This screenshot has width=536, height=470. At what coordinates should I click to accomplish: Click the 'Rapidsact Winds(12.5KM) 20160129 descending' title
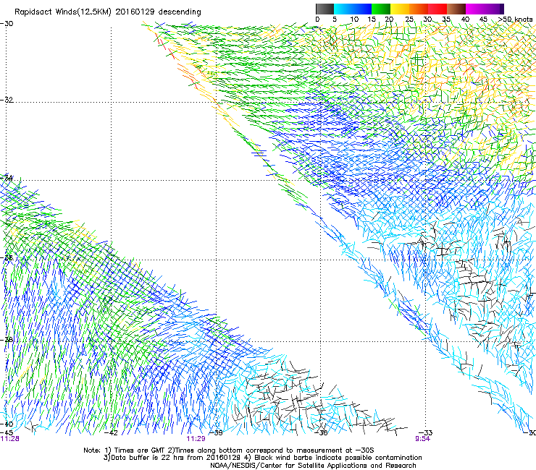pyautogui.click(x=108, y=12)
